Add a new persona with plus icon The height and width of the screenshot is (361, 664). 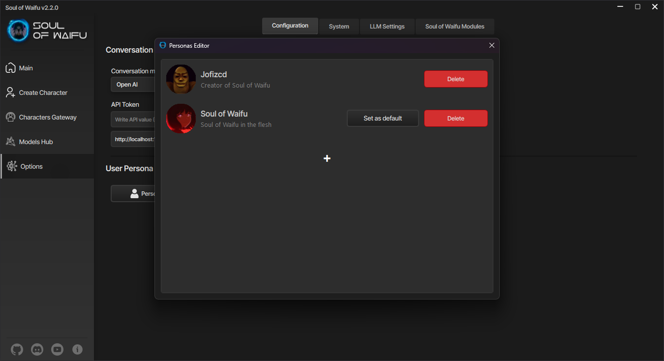[x=327, y=158]
